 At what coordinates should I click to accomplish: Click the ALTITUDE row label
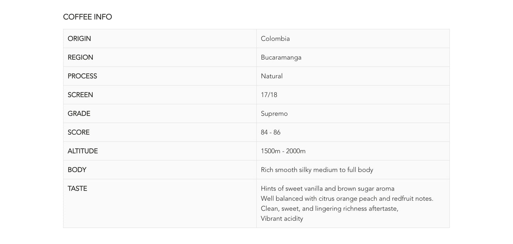pyautogui.click(x=82, y=151)
